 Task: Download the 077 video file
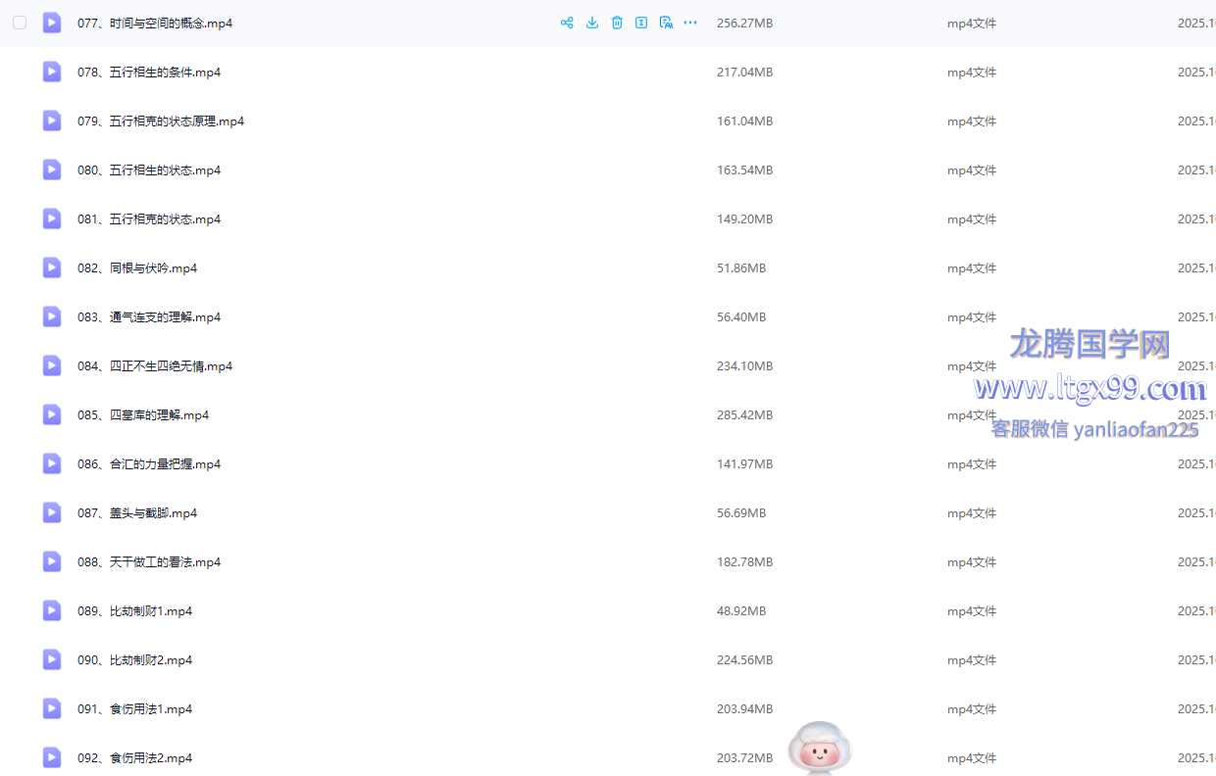[592, 23]
